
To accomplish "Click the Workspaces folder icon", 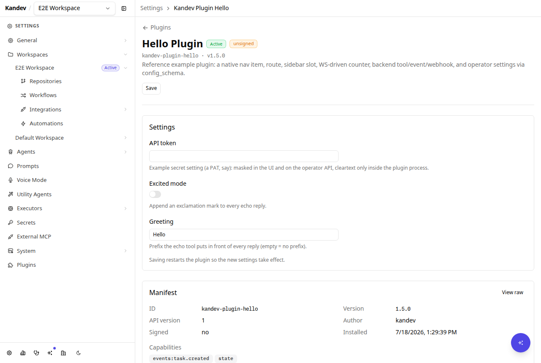I will 11,55.
